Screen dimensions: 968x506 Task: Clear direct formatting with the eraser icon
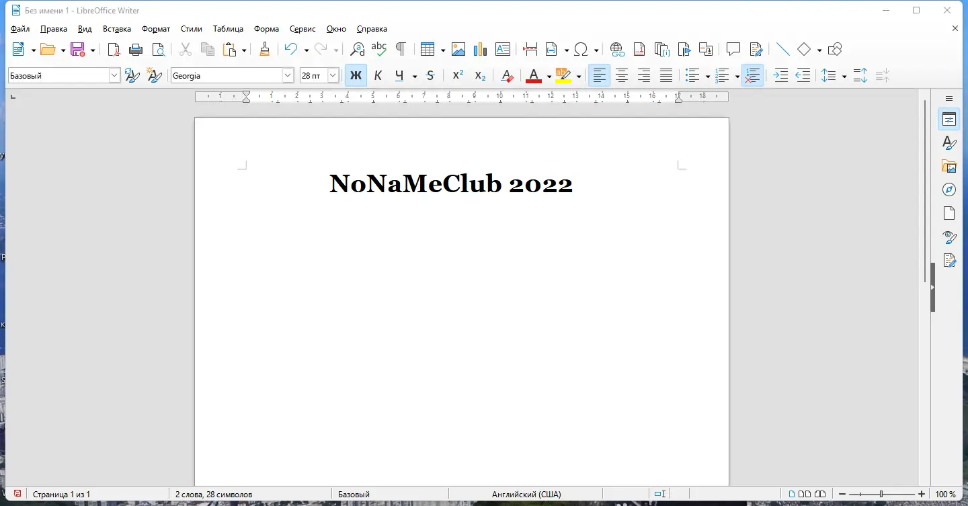[x=508, y=76]
